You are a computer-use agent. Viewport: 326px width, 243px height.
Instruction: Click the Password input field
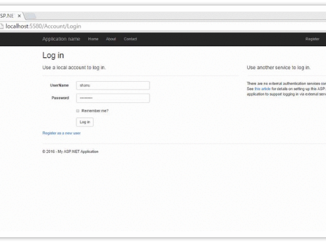[113, 98]
